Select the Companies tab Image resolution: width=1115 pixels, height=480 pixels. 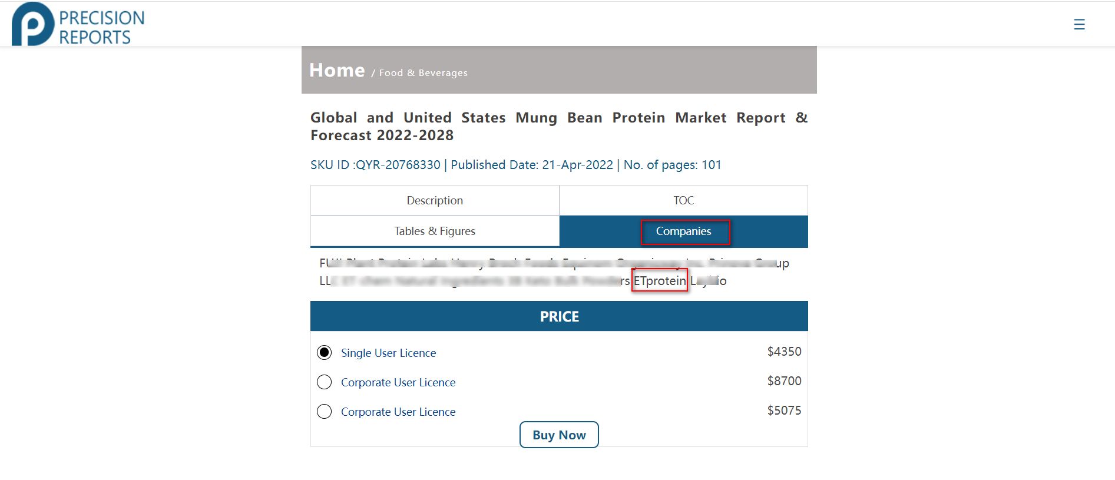(x=683, y=231)
